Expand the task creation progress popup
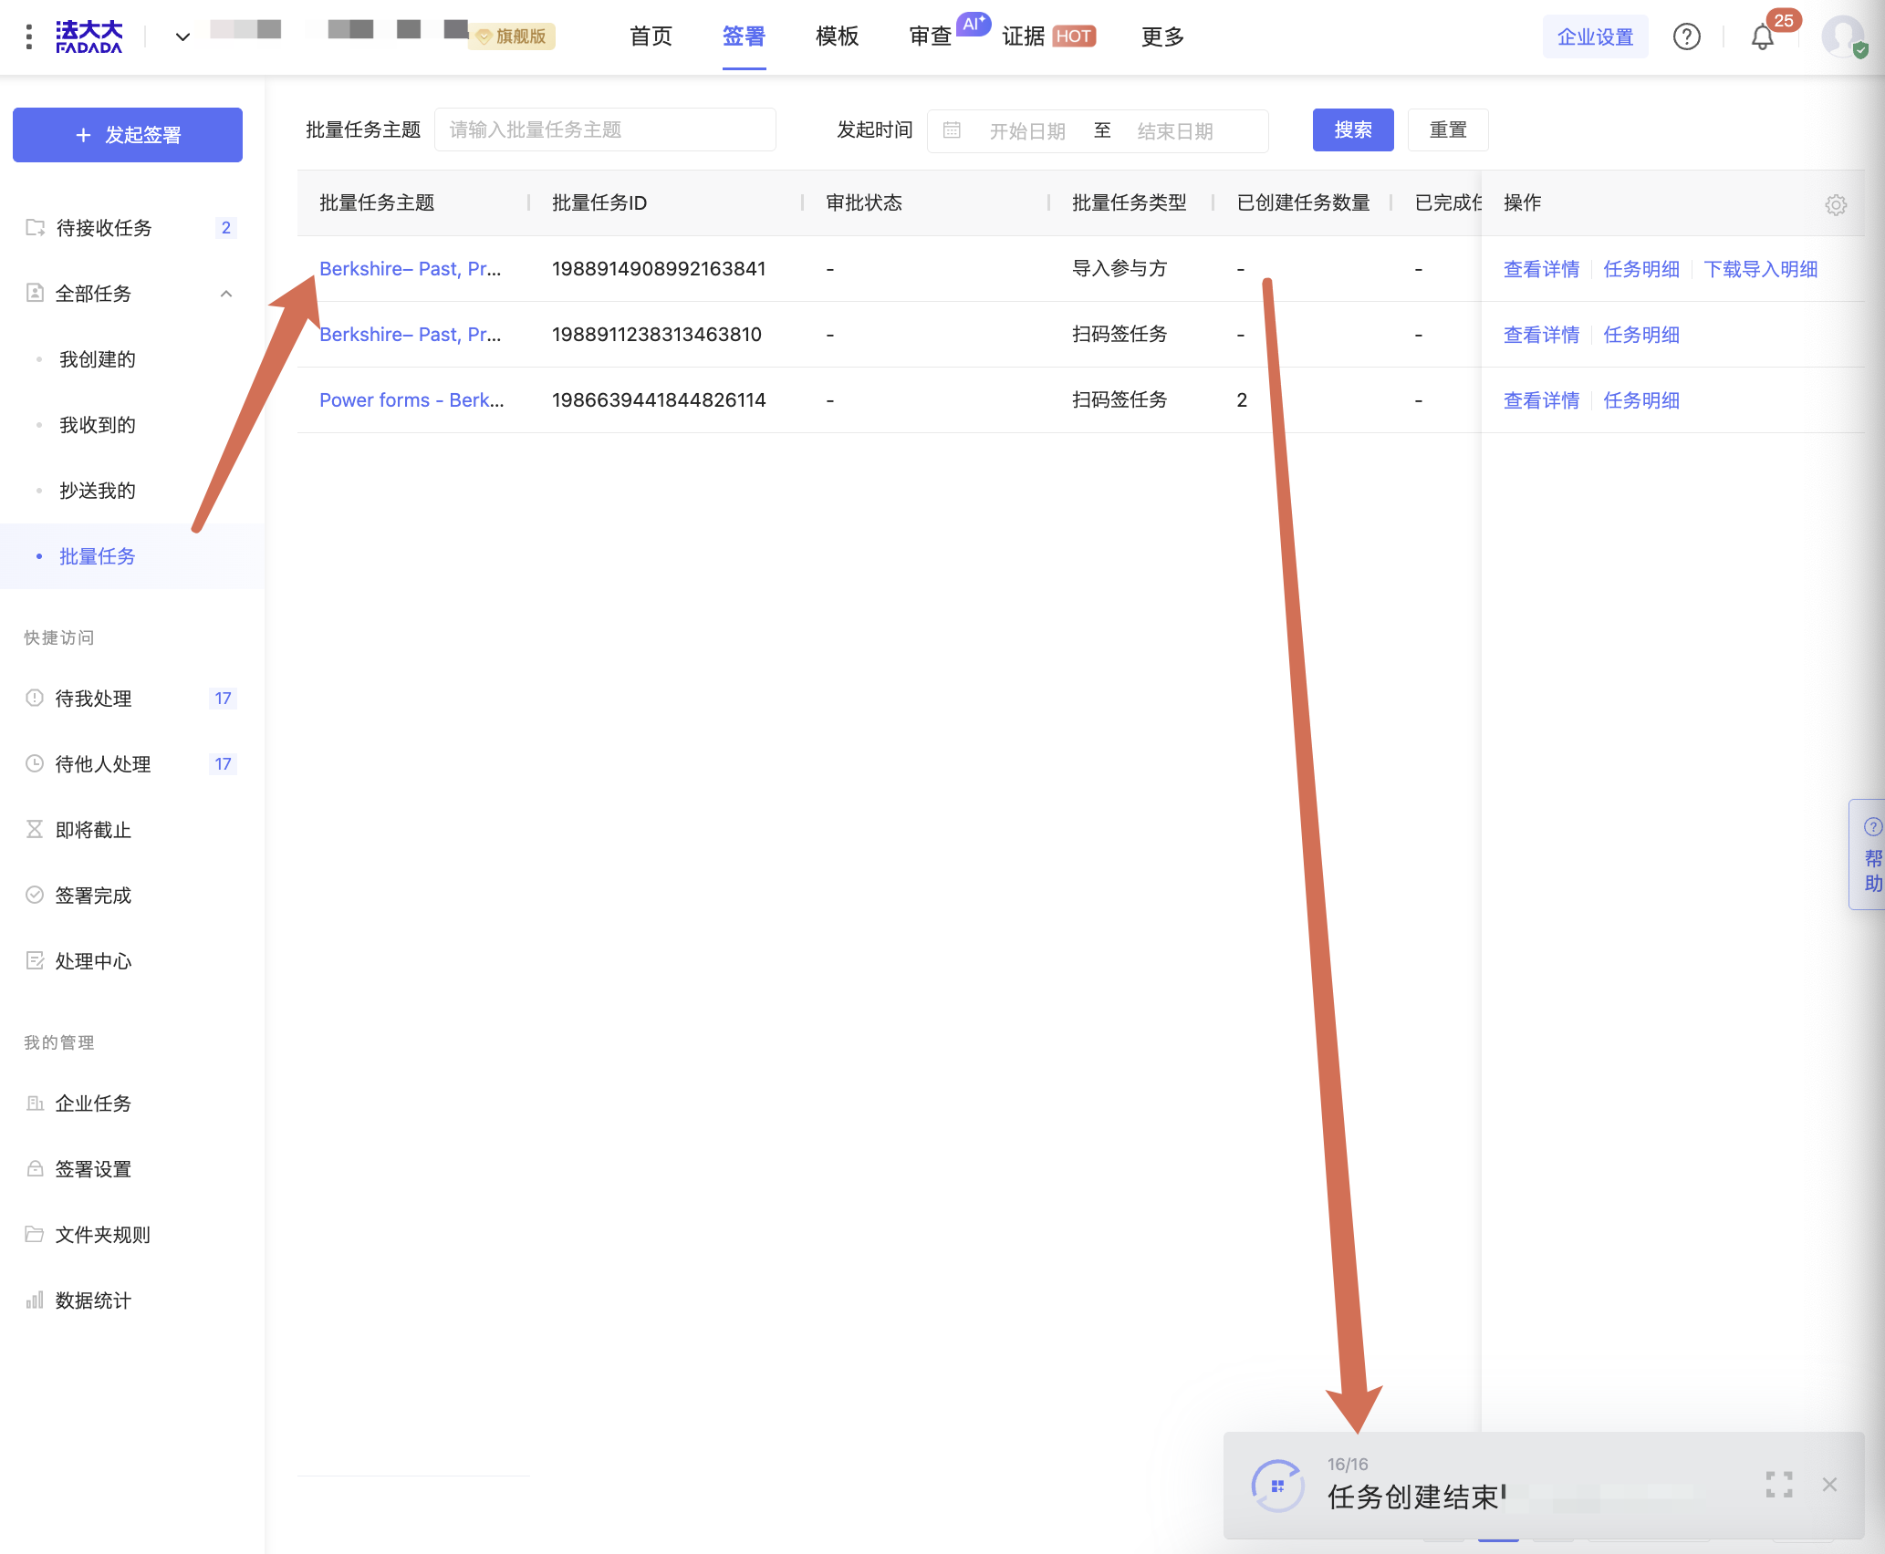 pyautogui.click(x=1778, y=1484)
